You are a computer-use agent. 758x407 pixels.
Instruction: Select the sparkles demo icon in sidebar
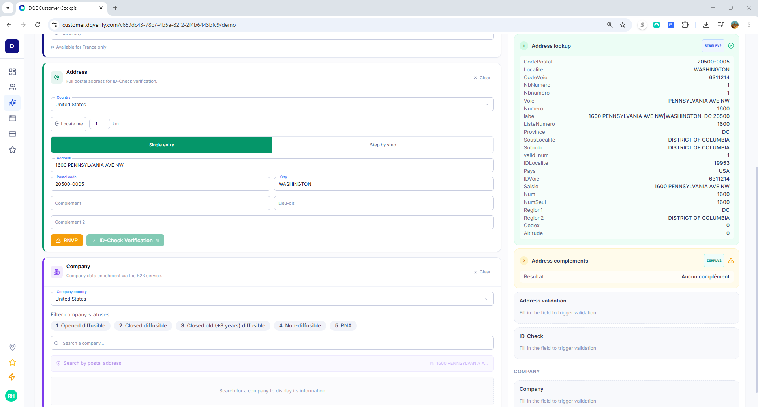click(12, 103)
